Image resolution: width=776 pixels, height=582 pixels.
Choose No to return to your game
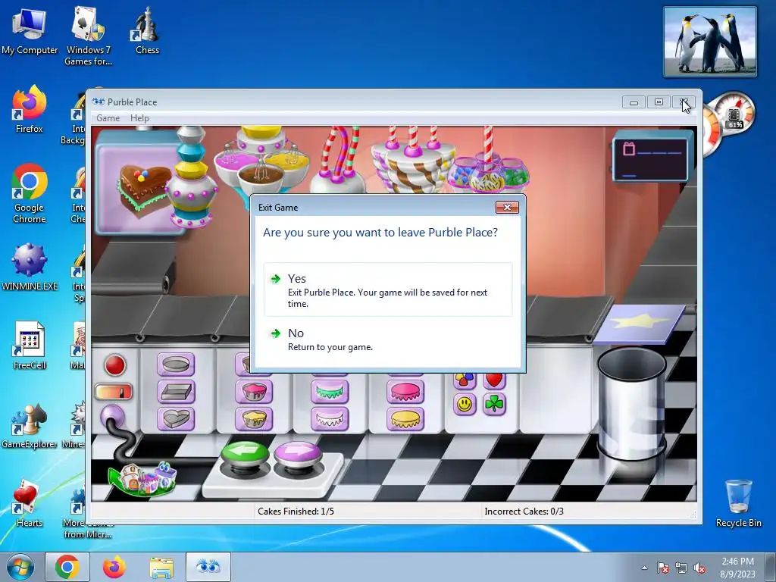388,339
